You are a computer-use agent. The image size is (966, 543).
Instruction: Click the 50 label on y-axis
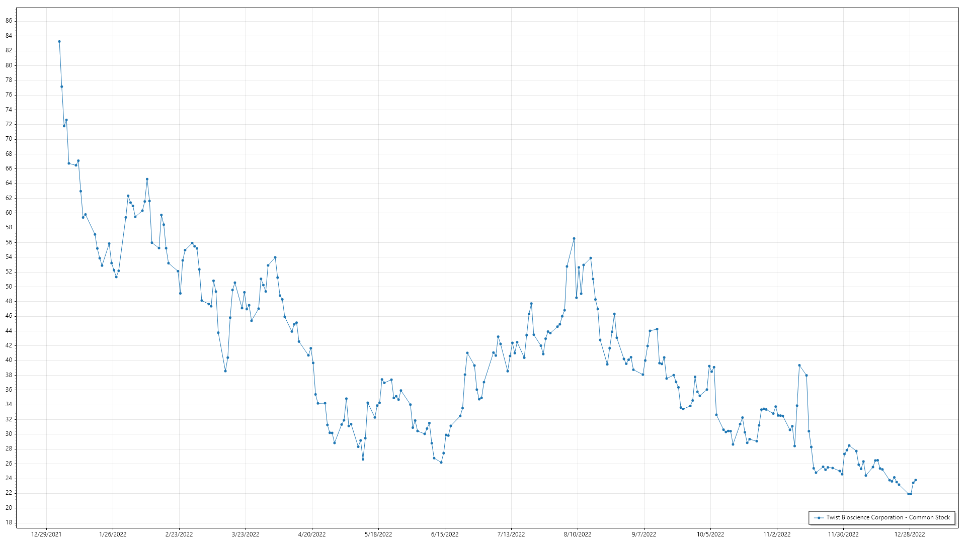point(9,287)
